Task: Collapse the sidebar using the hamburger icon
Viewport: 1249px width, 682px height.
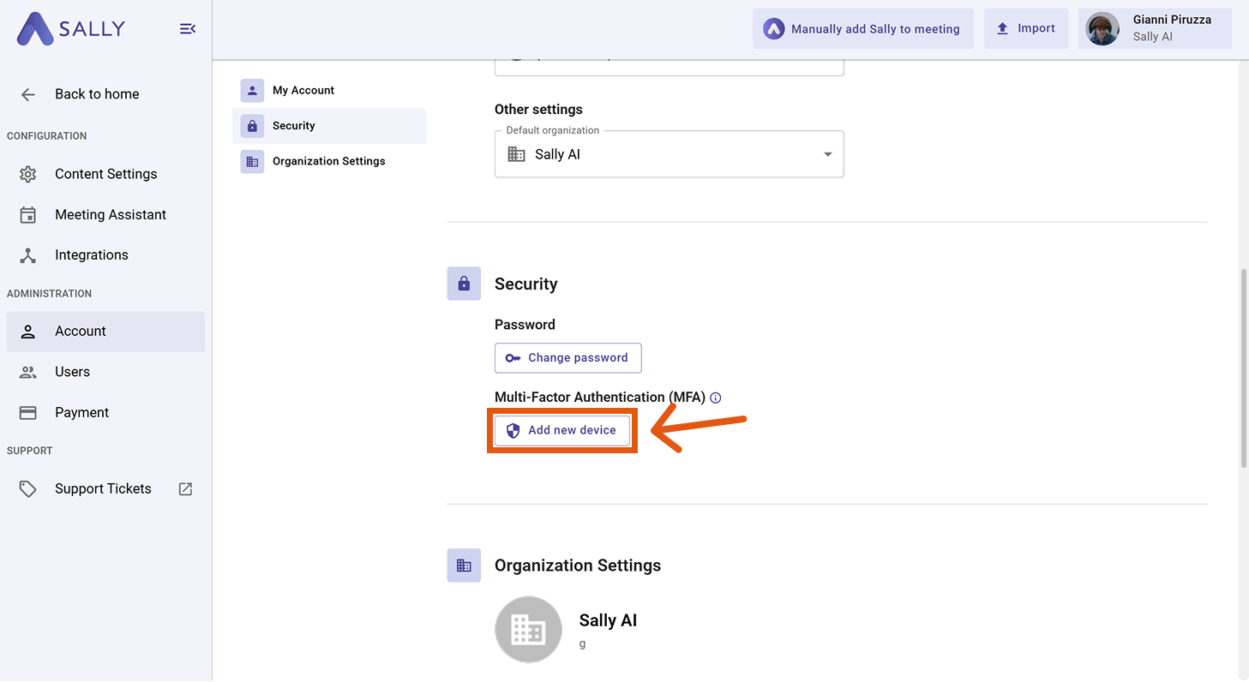Action: (x=187, y=28)
